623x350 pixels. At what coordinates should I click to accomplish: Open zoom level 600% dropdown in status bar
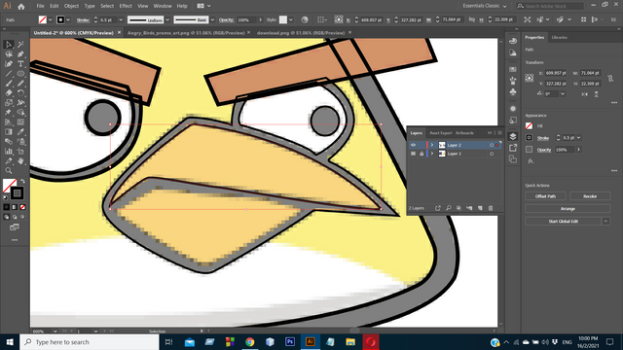pos(55,332)
